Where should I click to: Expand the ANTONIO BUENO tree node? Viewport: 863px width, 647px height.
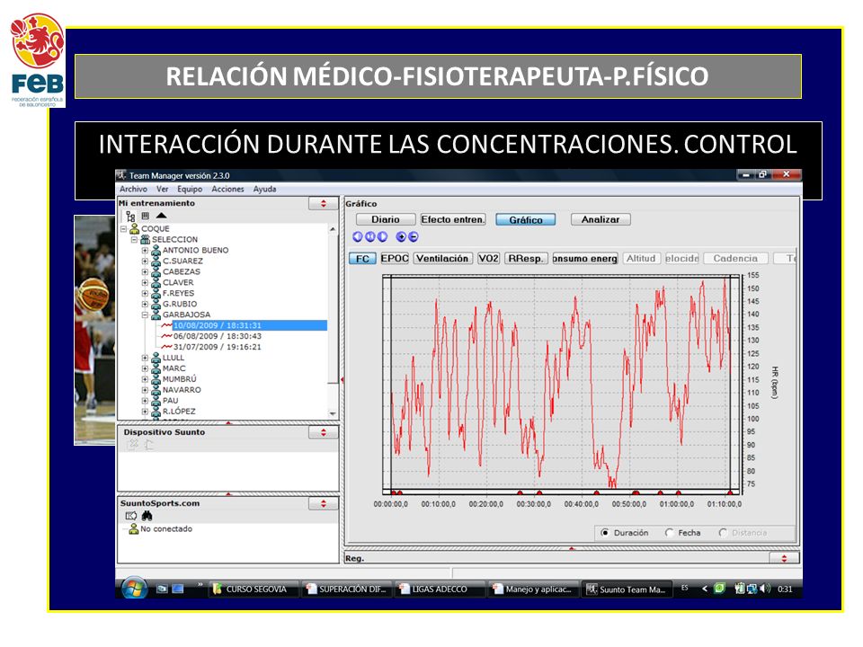click(x=146, y=250)
